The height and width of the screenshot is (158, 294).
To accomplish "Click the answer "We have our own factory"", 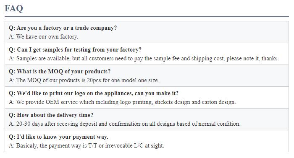I will (x=43, y=36).
